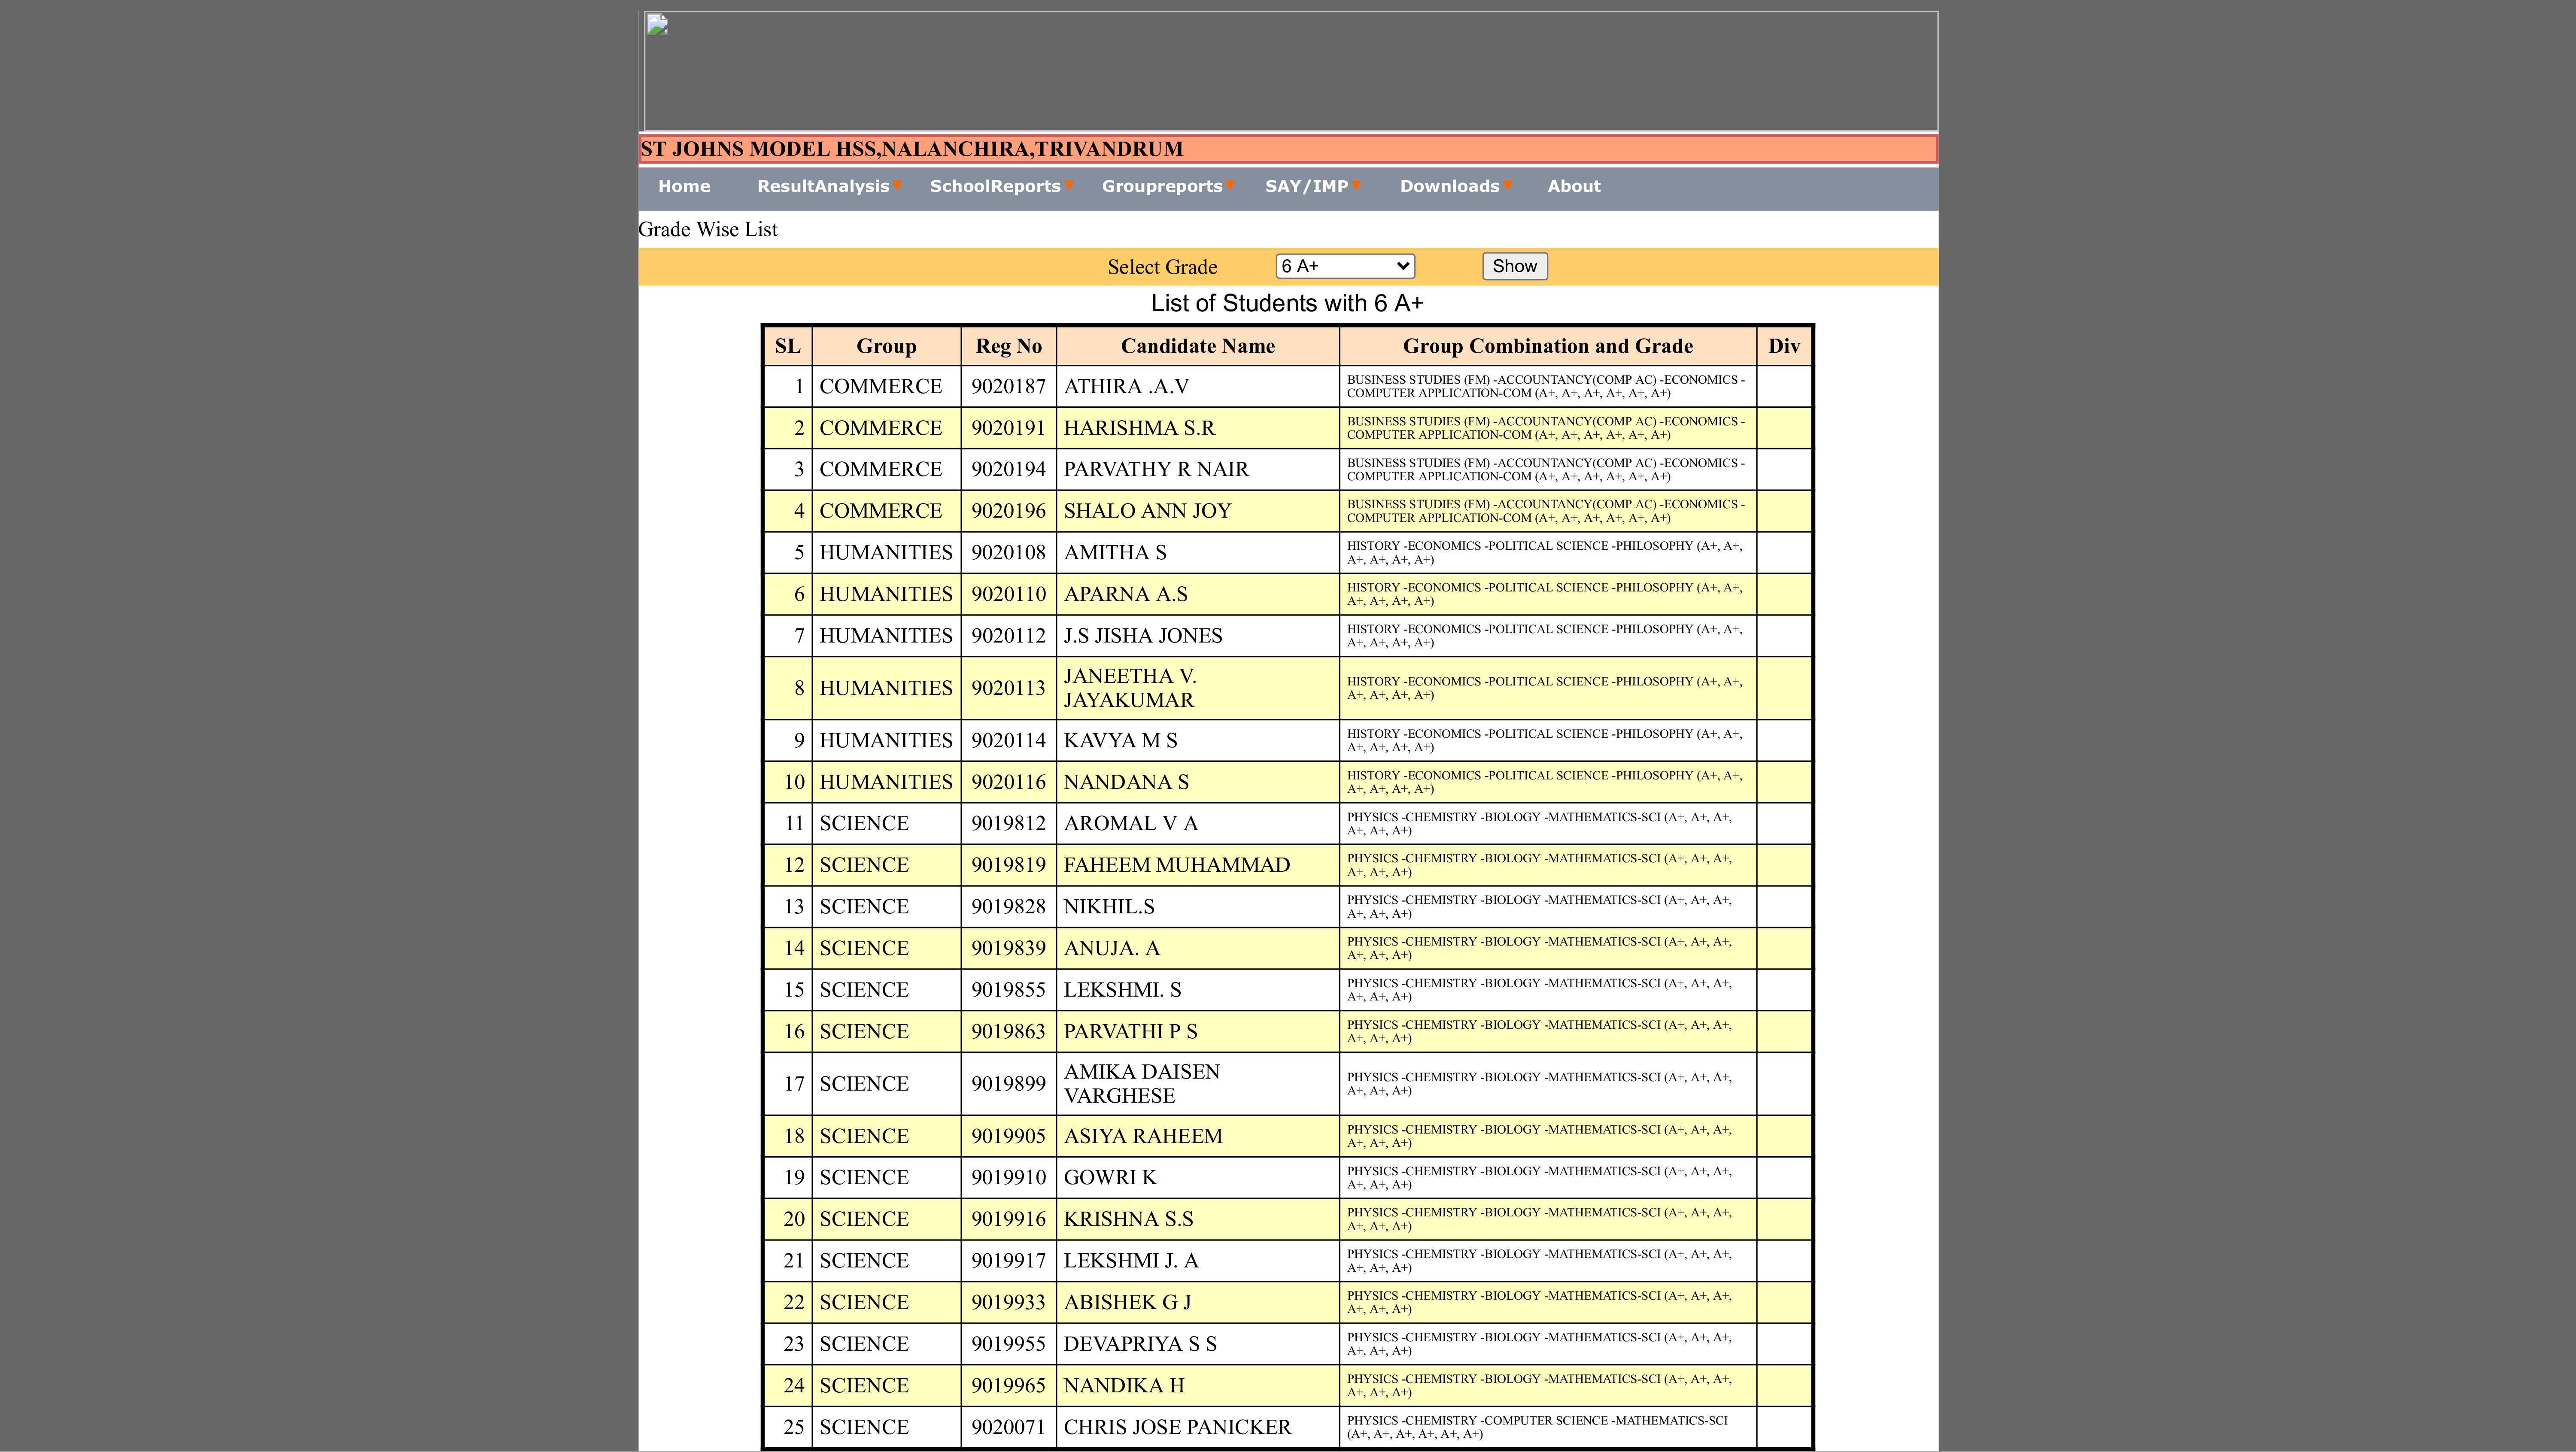Click the orange arrow beside SchoolReports

tap(1070, 185)
